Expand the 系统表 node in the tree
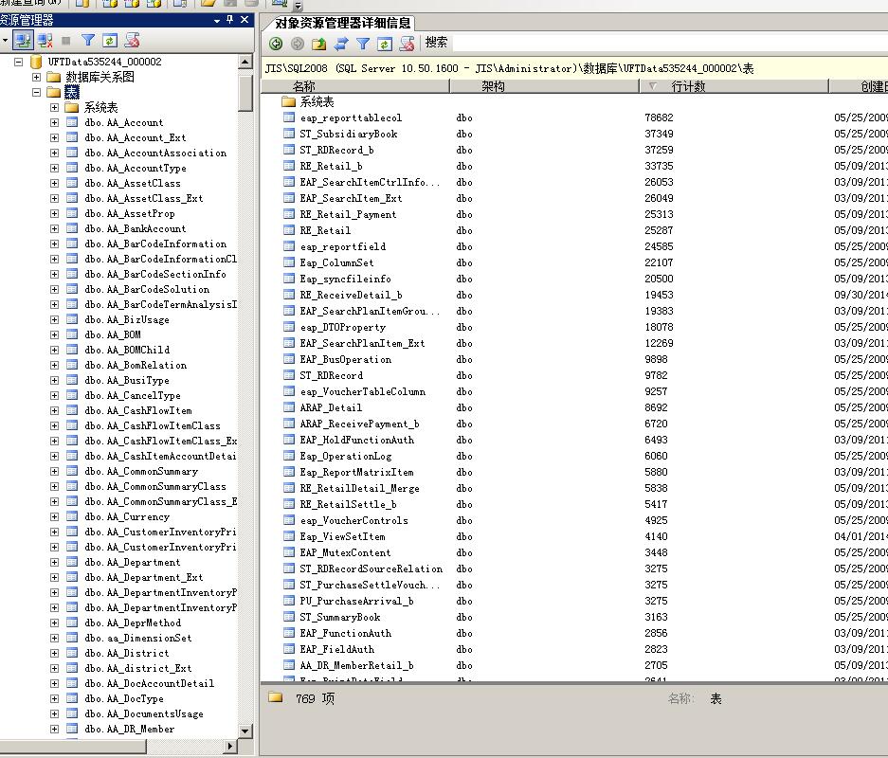 pyautogui.click(x=54, y=107)
